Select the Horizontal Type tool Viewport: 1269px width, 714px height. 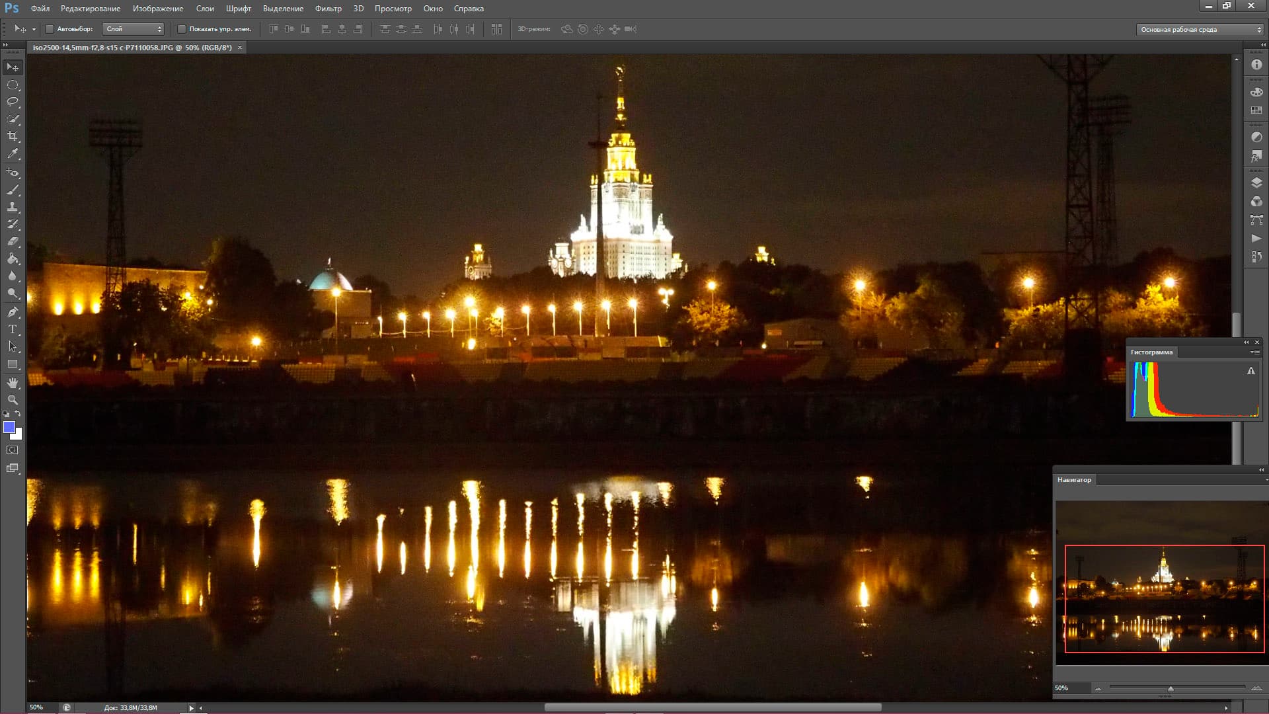[x=13, y=329]
